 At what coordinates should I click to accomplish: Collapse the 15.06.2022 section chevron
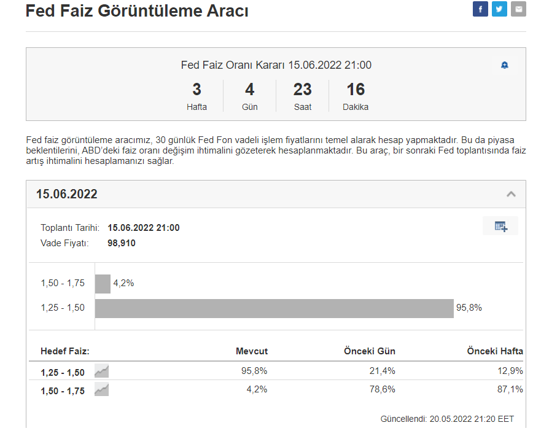pyautogui.click(x=511, y=194)
